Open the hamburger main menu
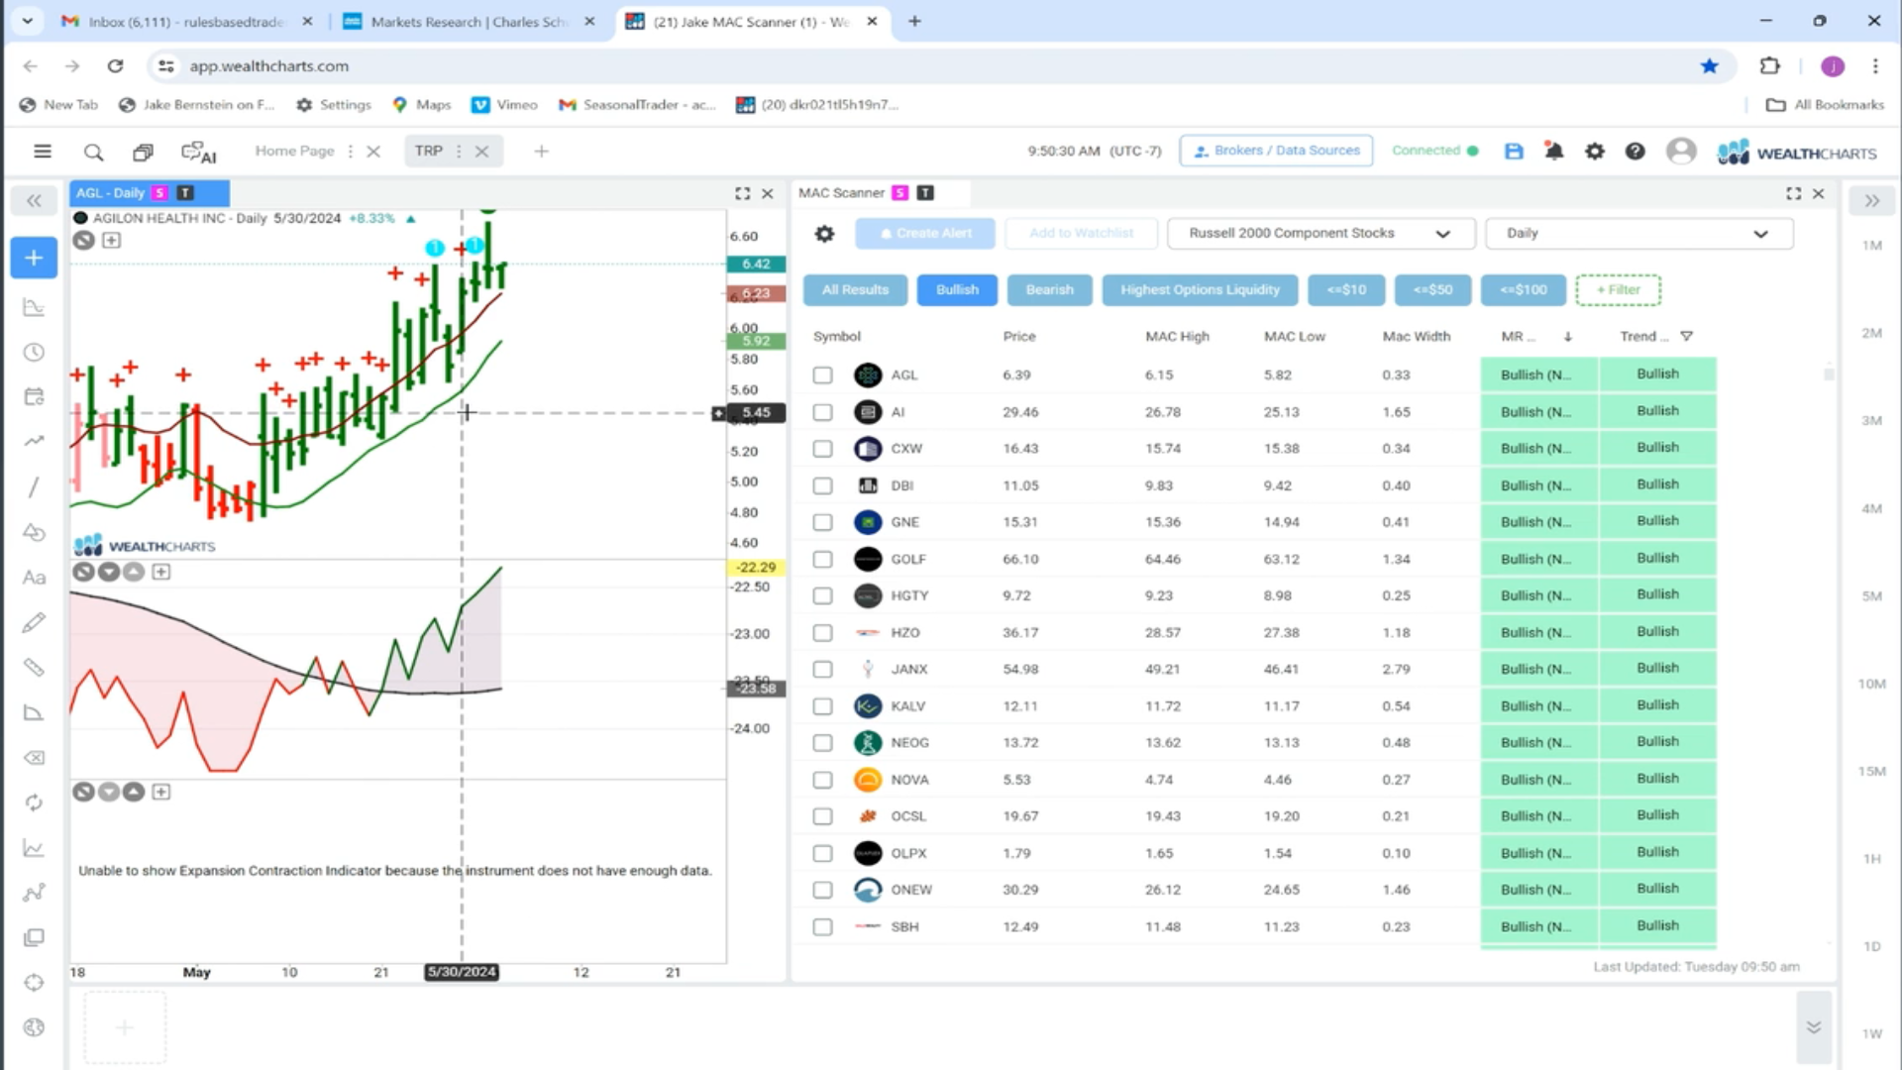 click(x=42, y=152)
